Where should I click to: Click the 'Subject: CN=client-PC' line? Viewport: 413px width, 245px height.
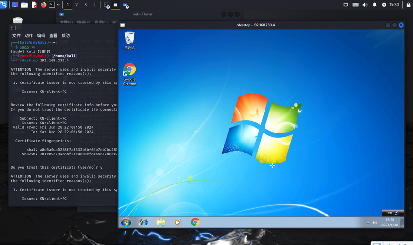(43, 118)
